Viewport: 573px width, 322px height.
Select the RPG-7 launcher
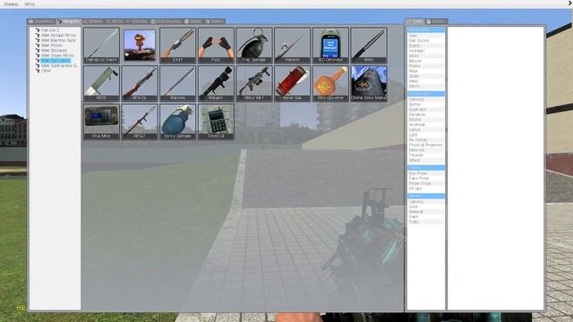[x=140, y=122]
